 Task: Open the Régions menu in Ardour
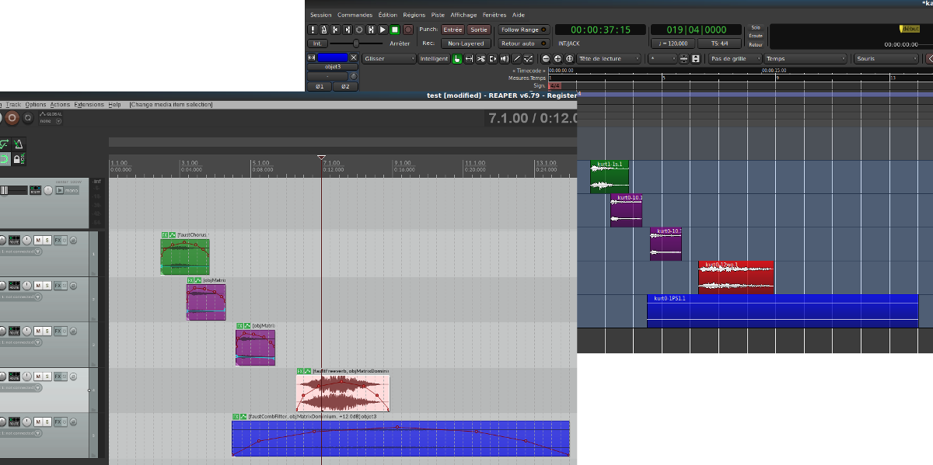click(414, 15)
